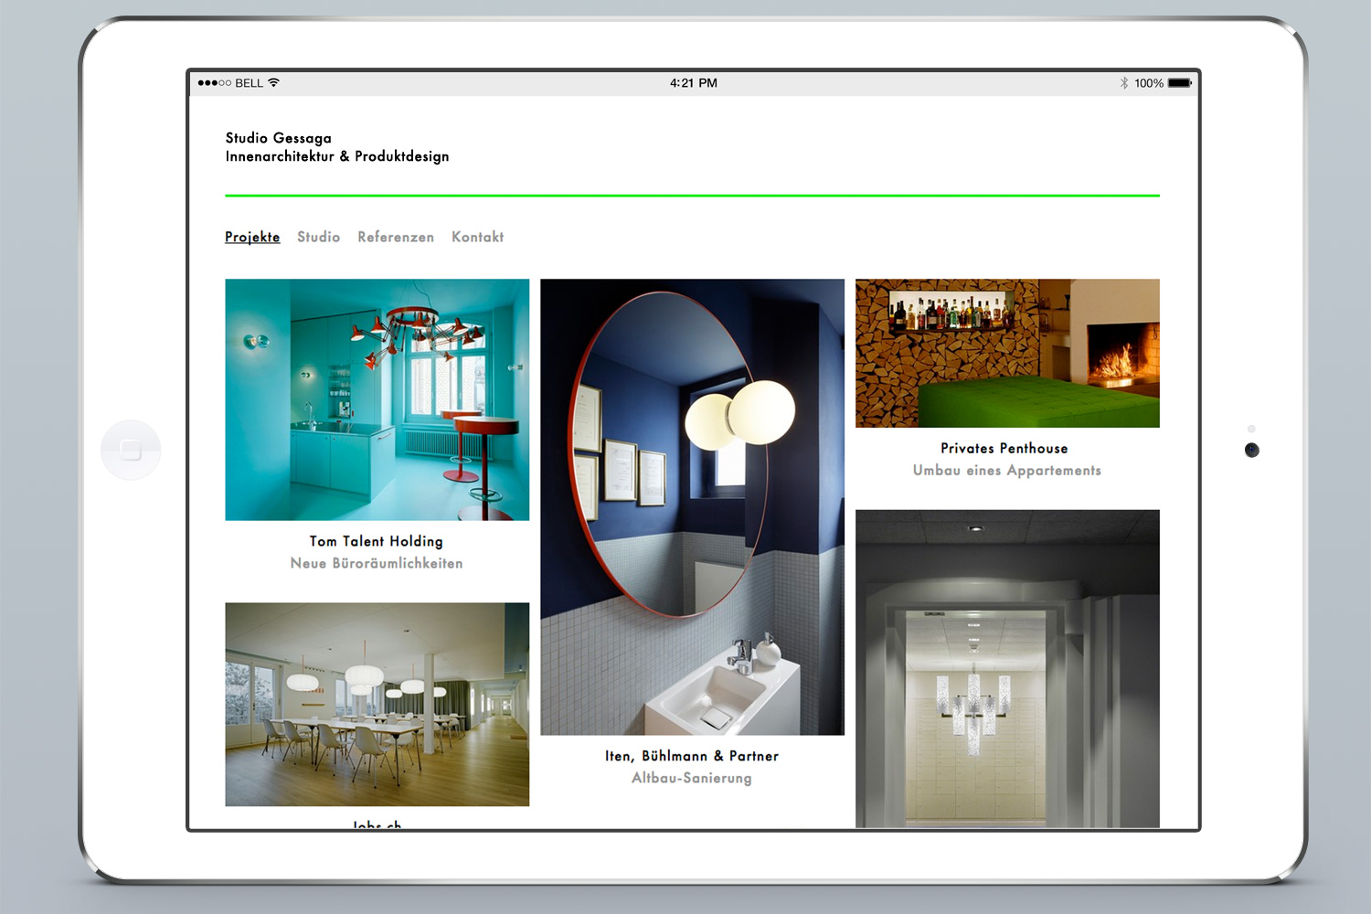View the penthouse fireplace thumbnail
1371x914 pixels.
pyautogui.click(x=1007, y=353)
